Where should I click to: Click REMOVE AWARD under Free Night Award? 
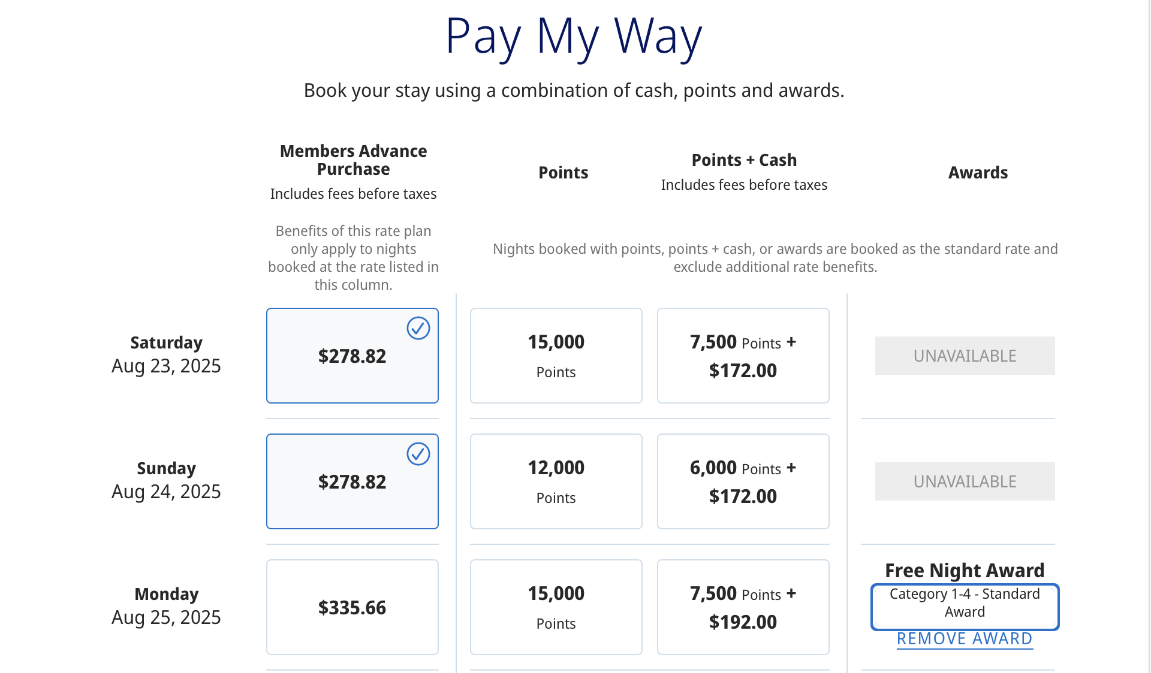pos(964,638)
